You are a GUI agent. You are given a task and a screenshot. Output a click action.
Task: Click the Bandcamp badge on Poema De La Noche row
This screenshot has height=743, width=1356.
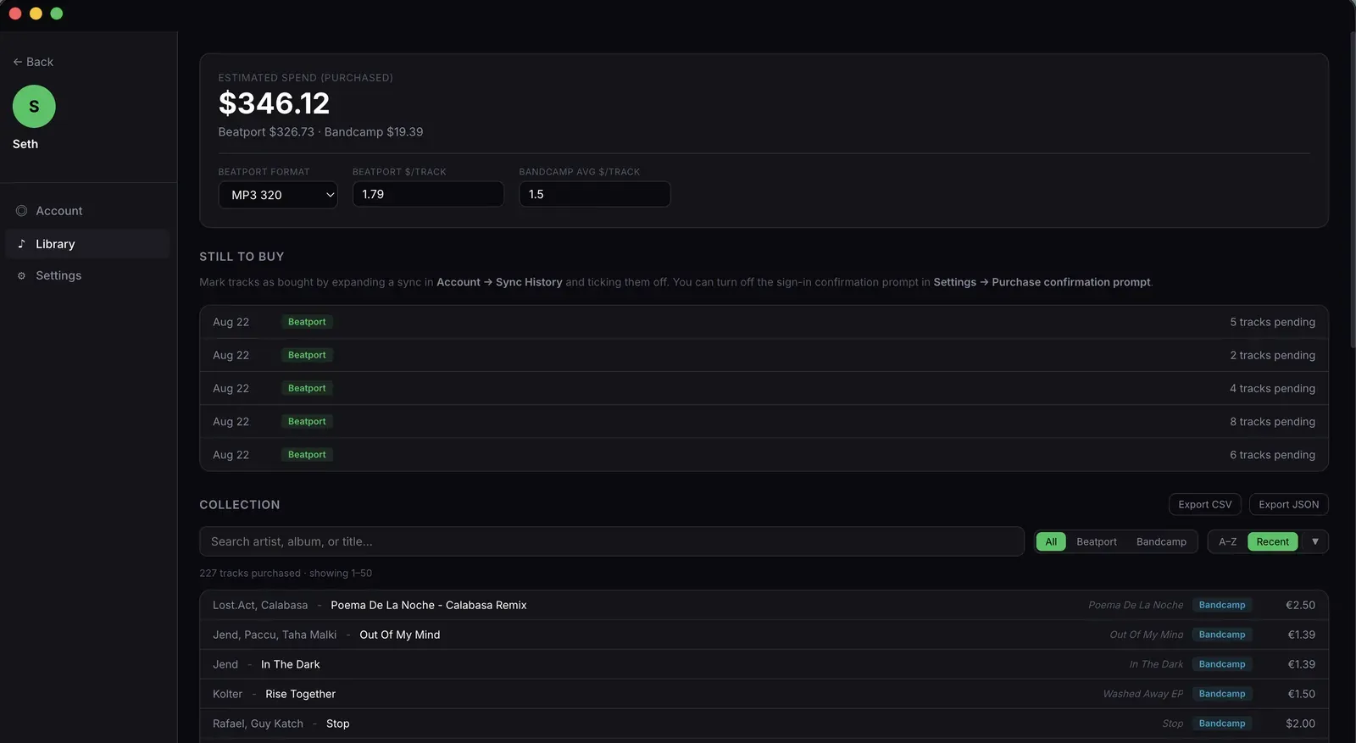point(1221,605)
